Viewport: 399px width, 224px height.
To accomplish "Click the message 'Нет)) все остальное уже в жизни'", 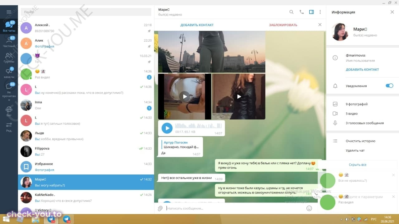I will tap(186, 178).
